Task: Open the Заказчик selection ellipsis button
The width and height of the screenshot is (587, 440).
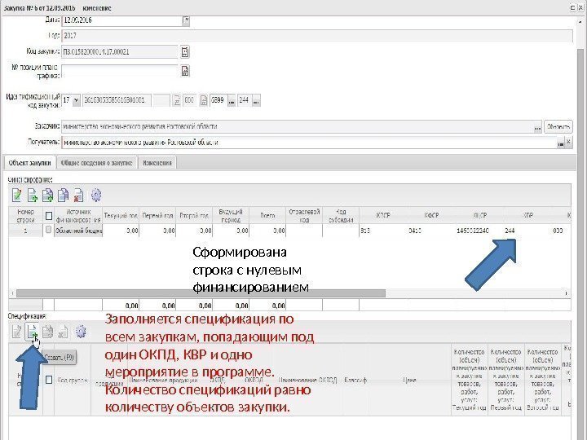Action: [x=537, y=127]
